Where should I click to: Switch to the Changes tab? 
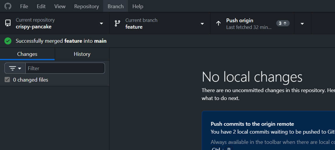[27, 54]
